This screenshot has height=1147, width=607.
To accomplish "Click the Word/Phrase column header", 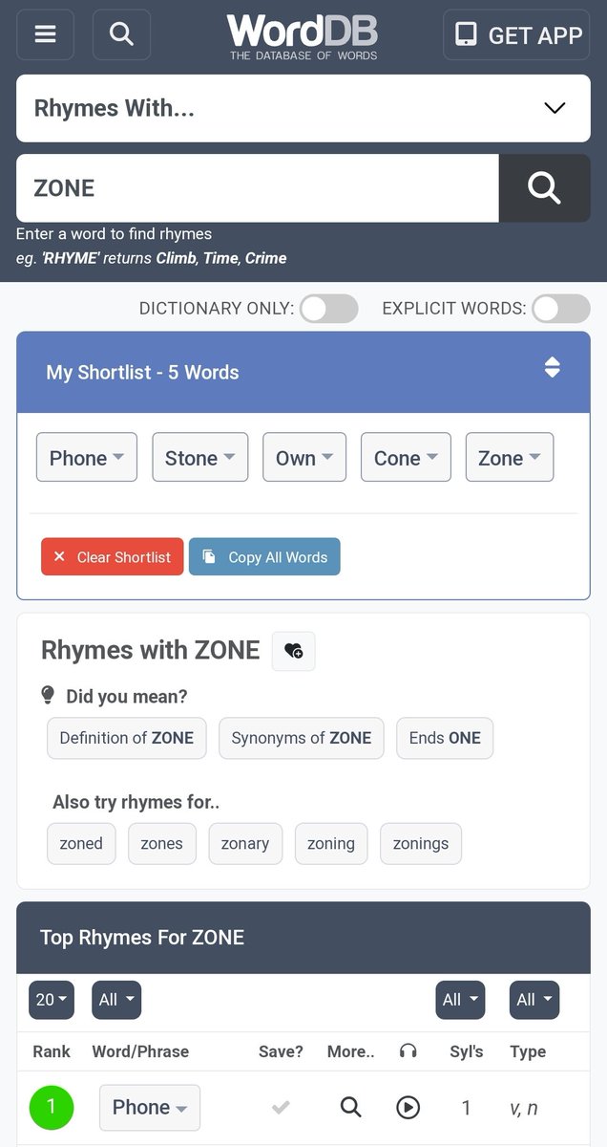I will (x=140, y=1051).
